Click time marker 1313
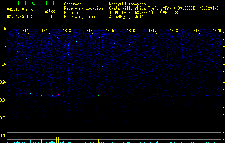Image resolution: width=225 pixels, height=143 pixels. click(67, 31)
